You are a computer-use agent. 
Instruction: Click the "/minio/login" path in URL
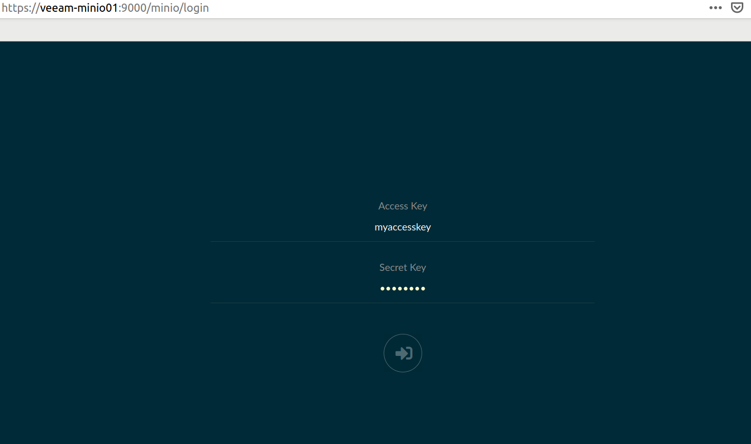click(x=178, y=8)
